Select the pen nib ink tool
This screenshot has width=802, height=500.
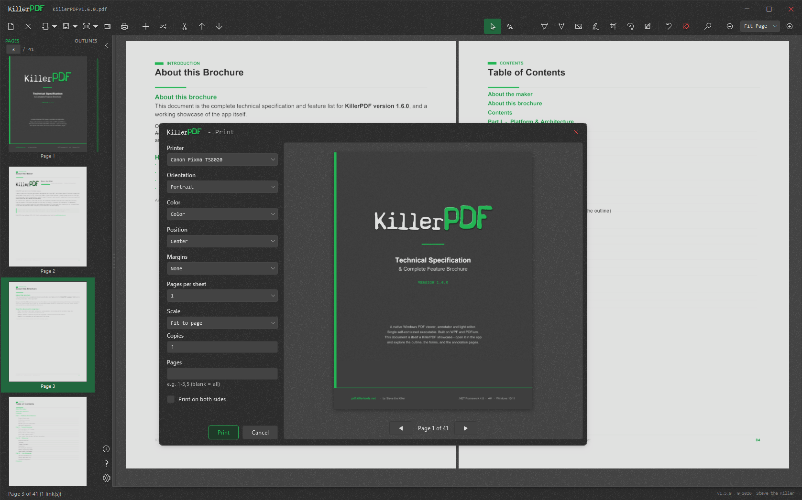[561, 26]
